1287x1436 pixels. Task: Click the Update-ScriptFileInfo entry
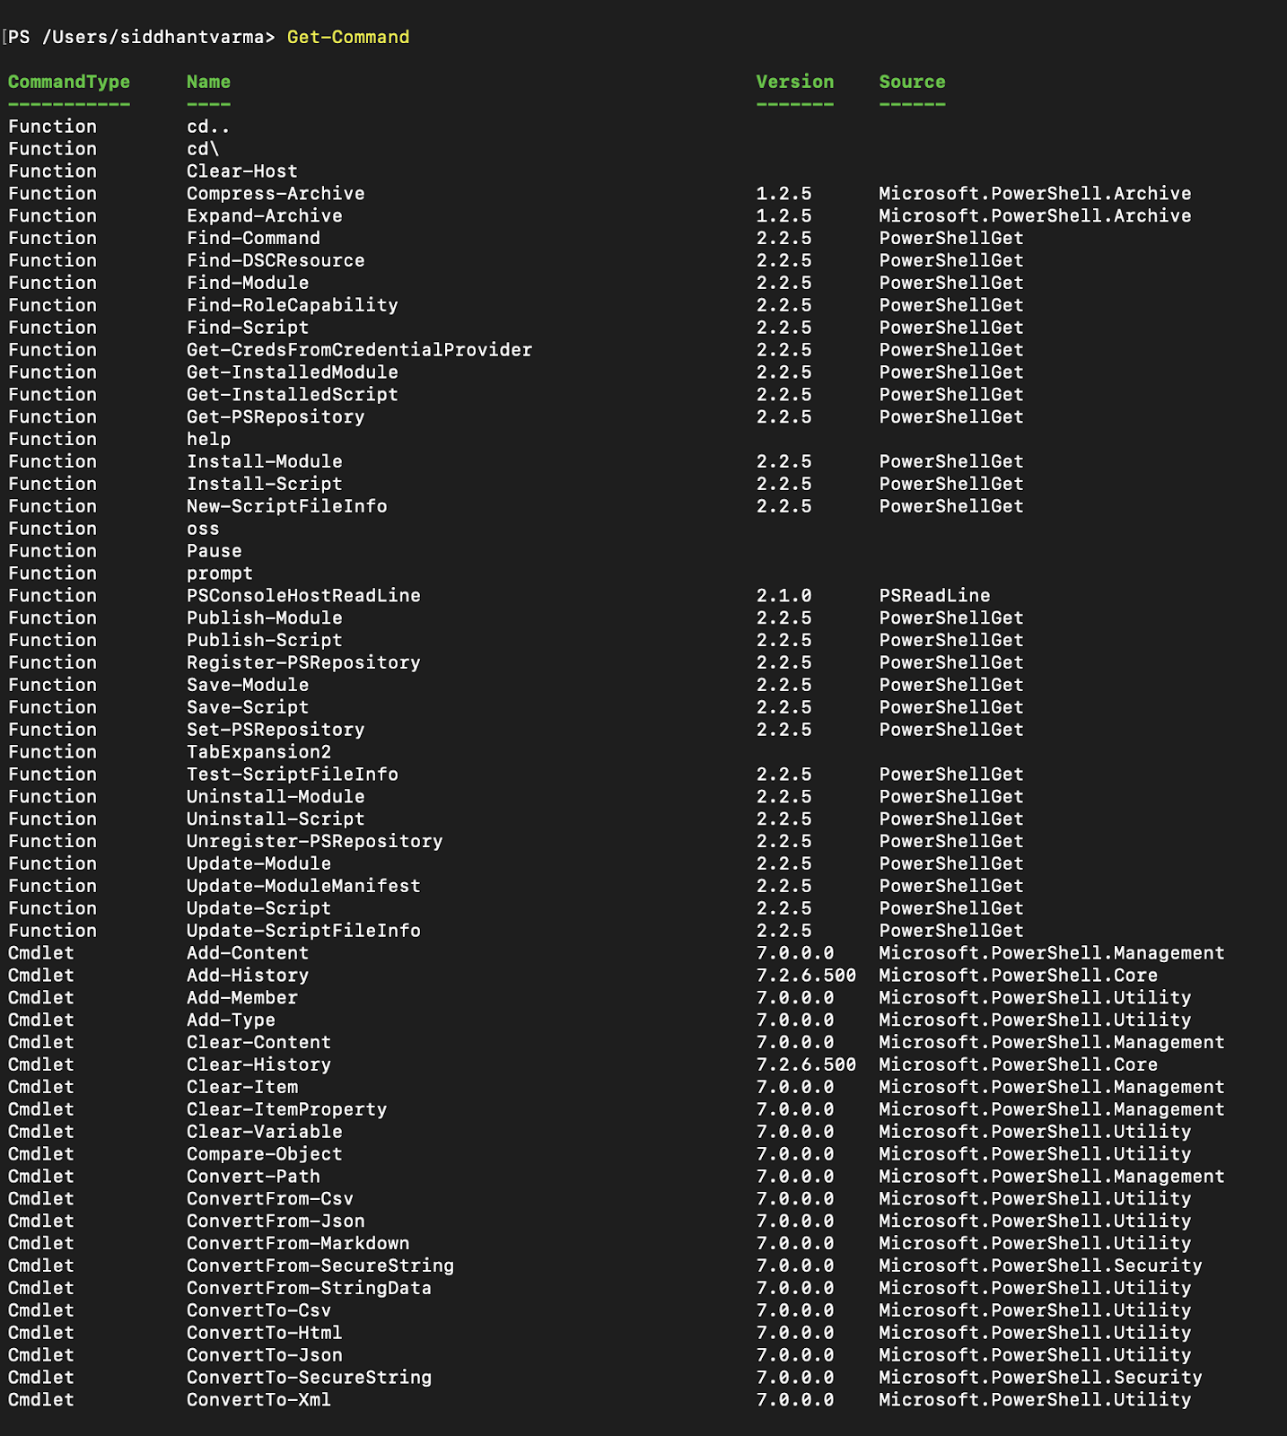pyautogui.click(x=303, y=931)
